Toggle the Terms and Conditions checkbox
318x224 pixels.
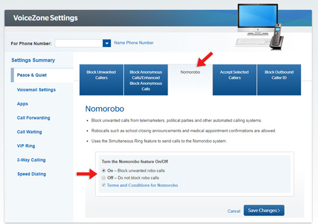point(104,185)
